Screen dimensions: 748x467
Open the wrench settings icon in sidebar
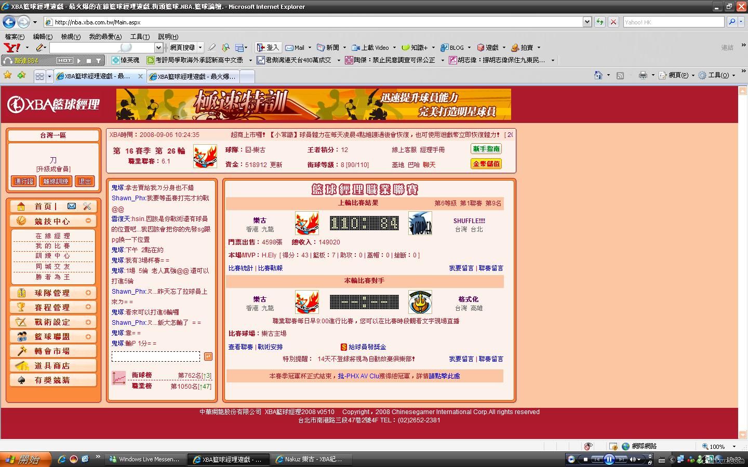[x=87, y=206]
